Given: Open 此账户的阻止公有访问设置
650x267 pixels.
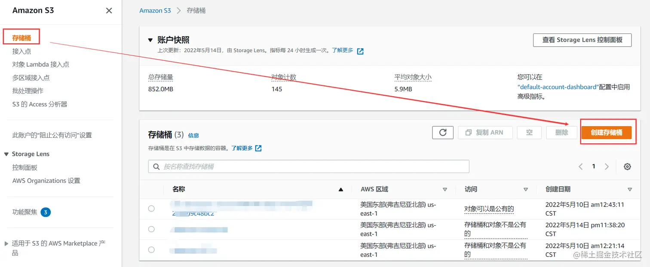Looking at the screenshot, I should (x=52, y=135).
